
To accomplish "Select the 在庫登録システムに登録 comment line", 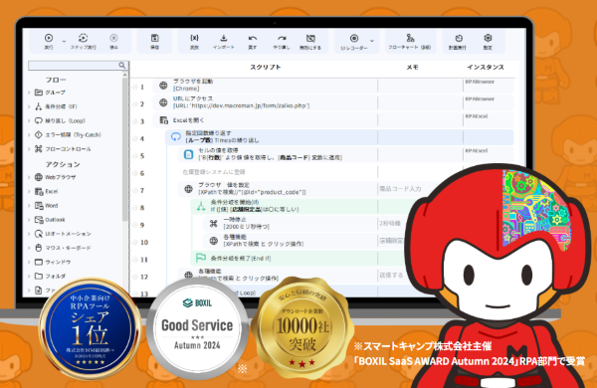I will (x=214, y=172).
